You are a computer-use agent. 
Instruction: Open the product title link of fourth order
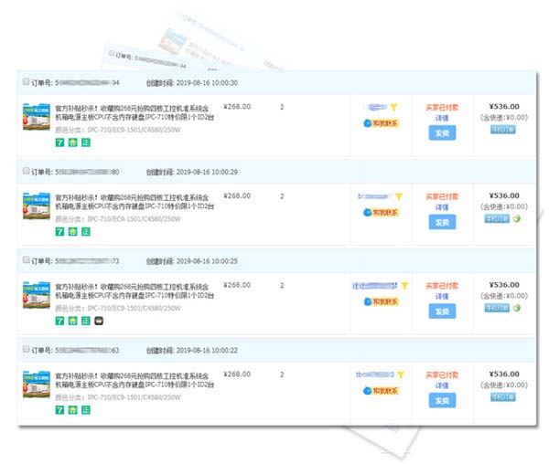pos(135,380)
